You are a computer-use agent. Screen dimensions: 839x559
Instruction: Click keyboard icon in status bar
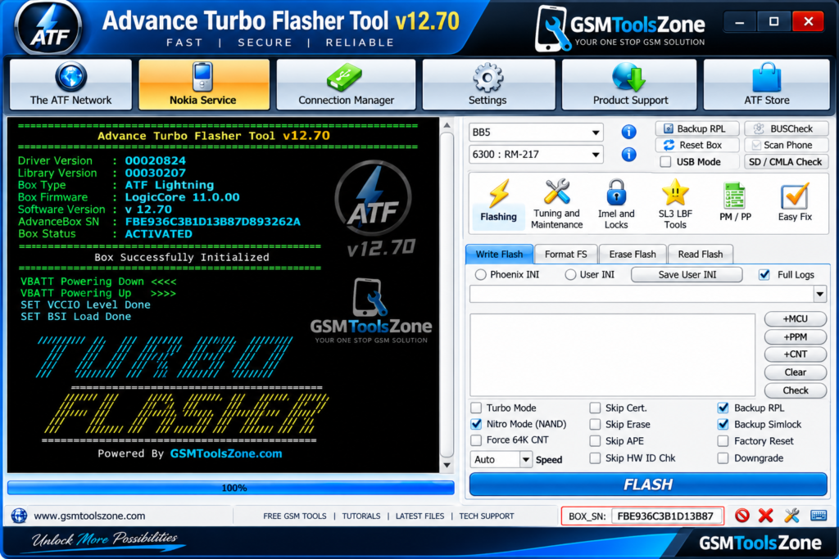click(819, 515)
